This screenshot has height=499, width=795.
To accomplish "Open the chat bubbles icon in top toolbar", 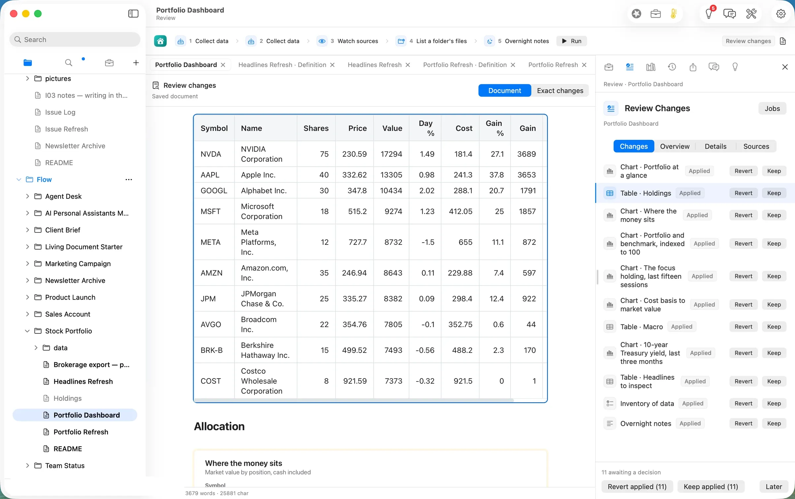I will coord(729,14).
